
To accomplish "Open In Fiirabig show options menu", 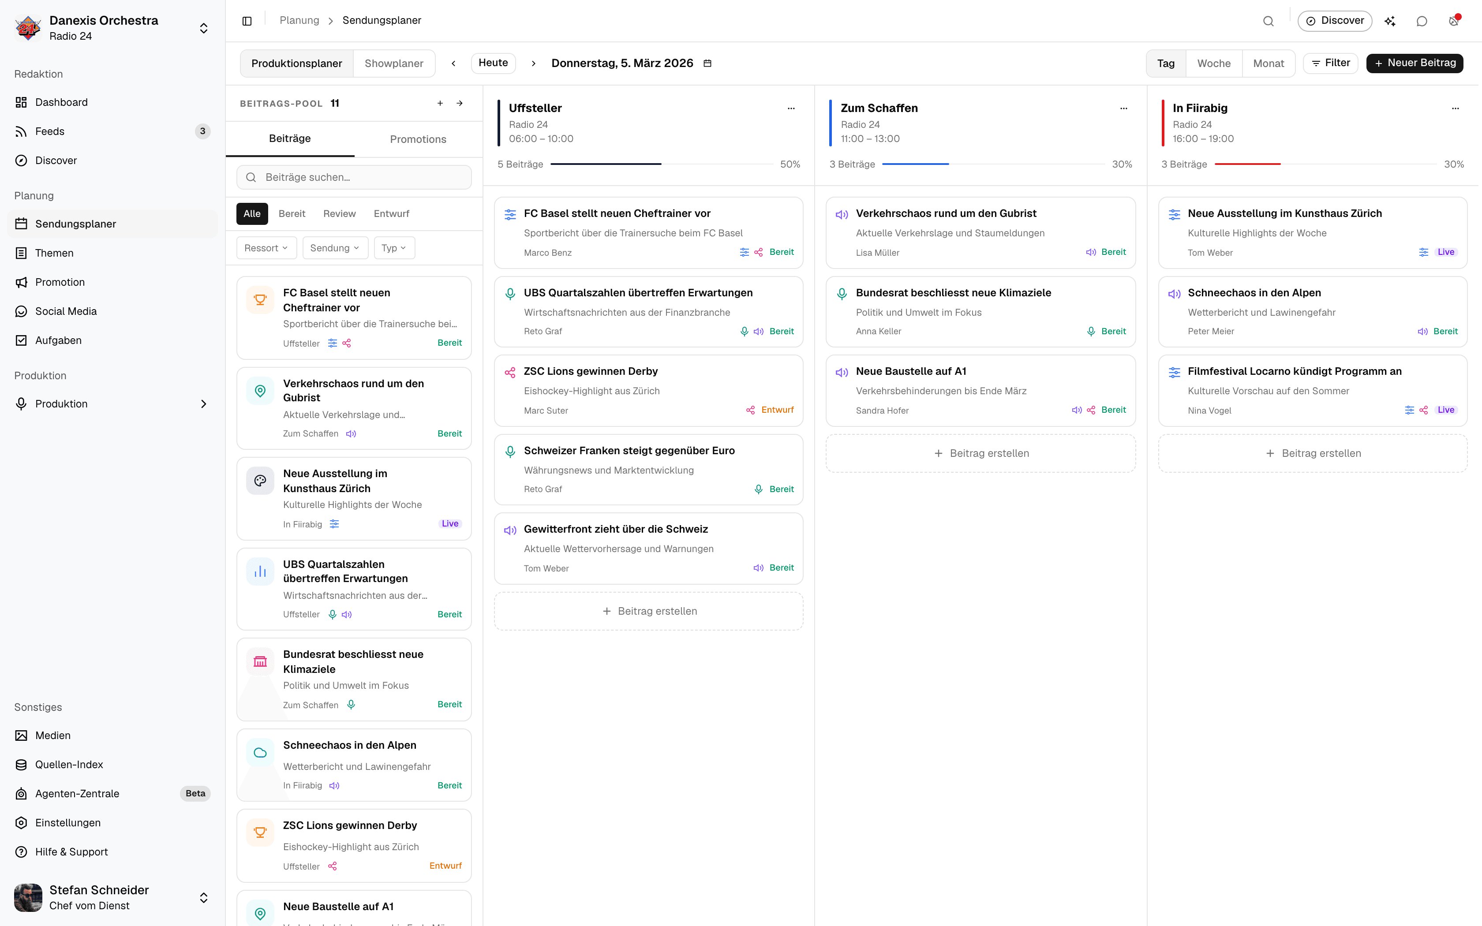I will click(x=1456, y=108).
